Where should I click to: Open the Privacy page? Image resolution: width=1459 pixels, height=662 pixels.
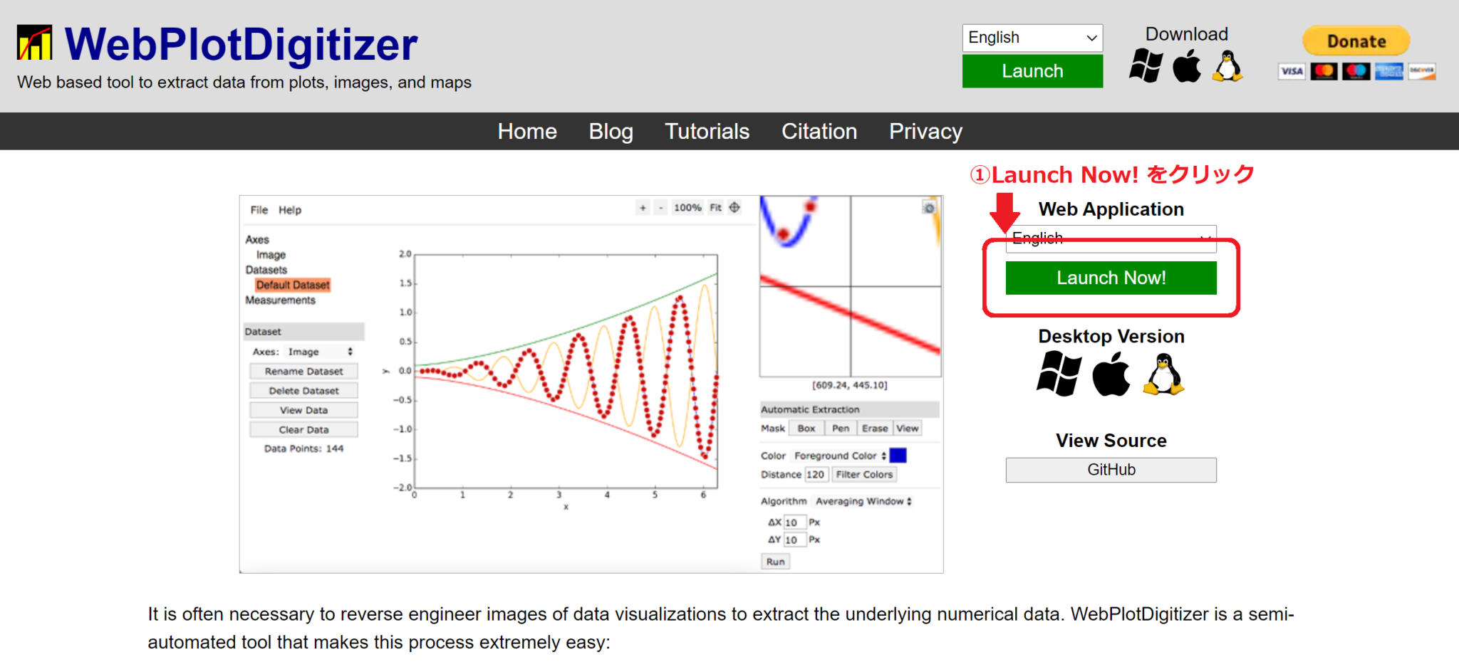click(x=925, y=132)
